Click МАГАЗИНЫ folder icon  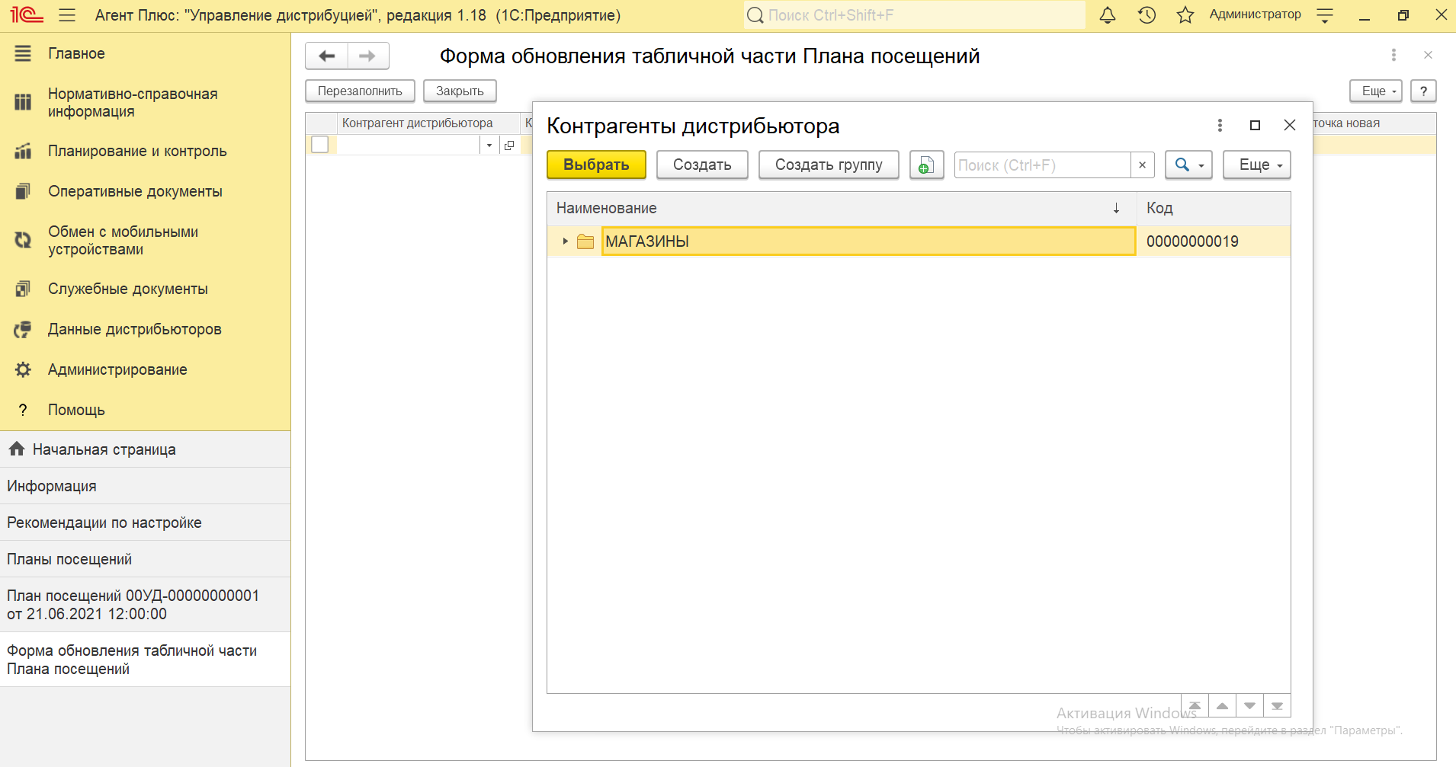click(585, 241)
